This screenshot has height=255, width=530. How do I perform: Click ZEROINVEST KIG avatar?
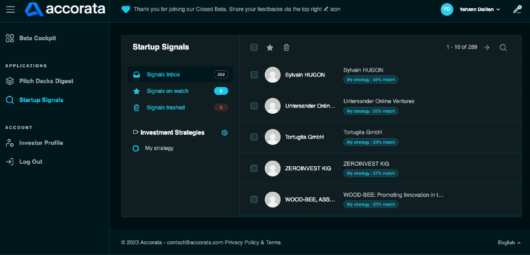272,168
